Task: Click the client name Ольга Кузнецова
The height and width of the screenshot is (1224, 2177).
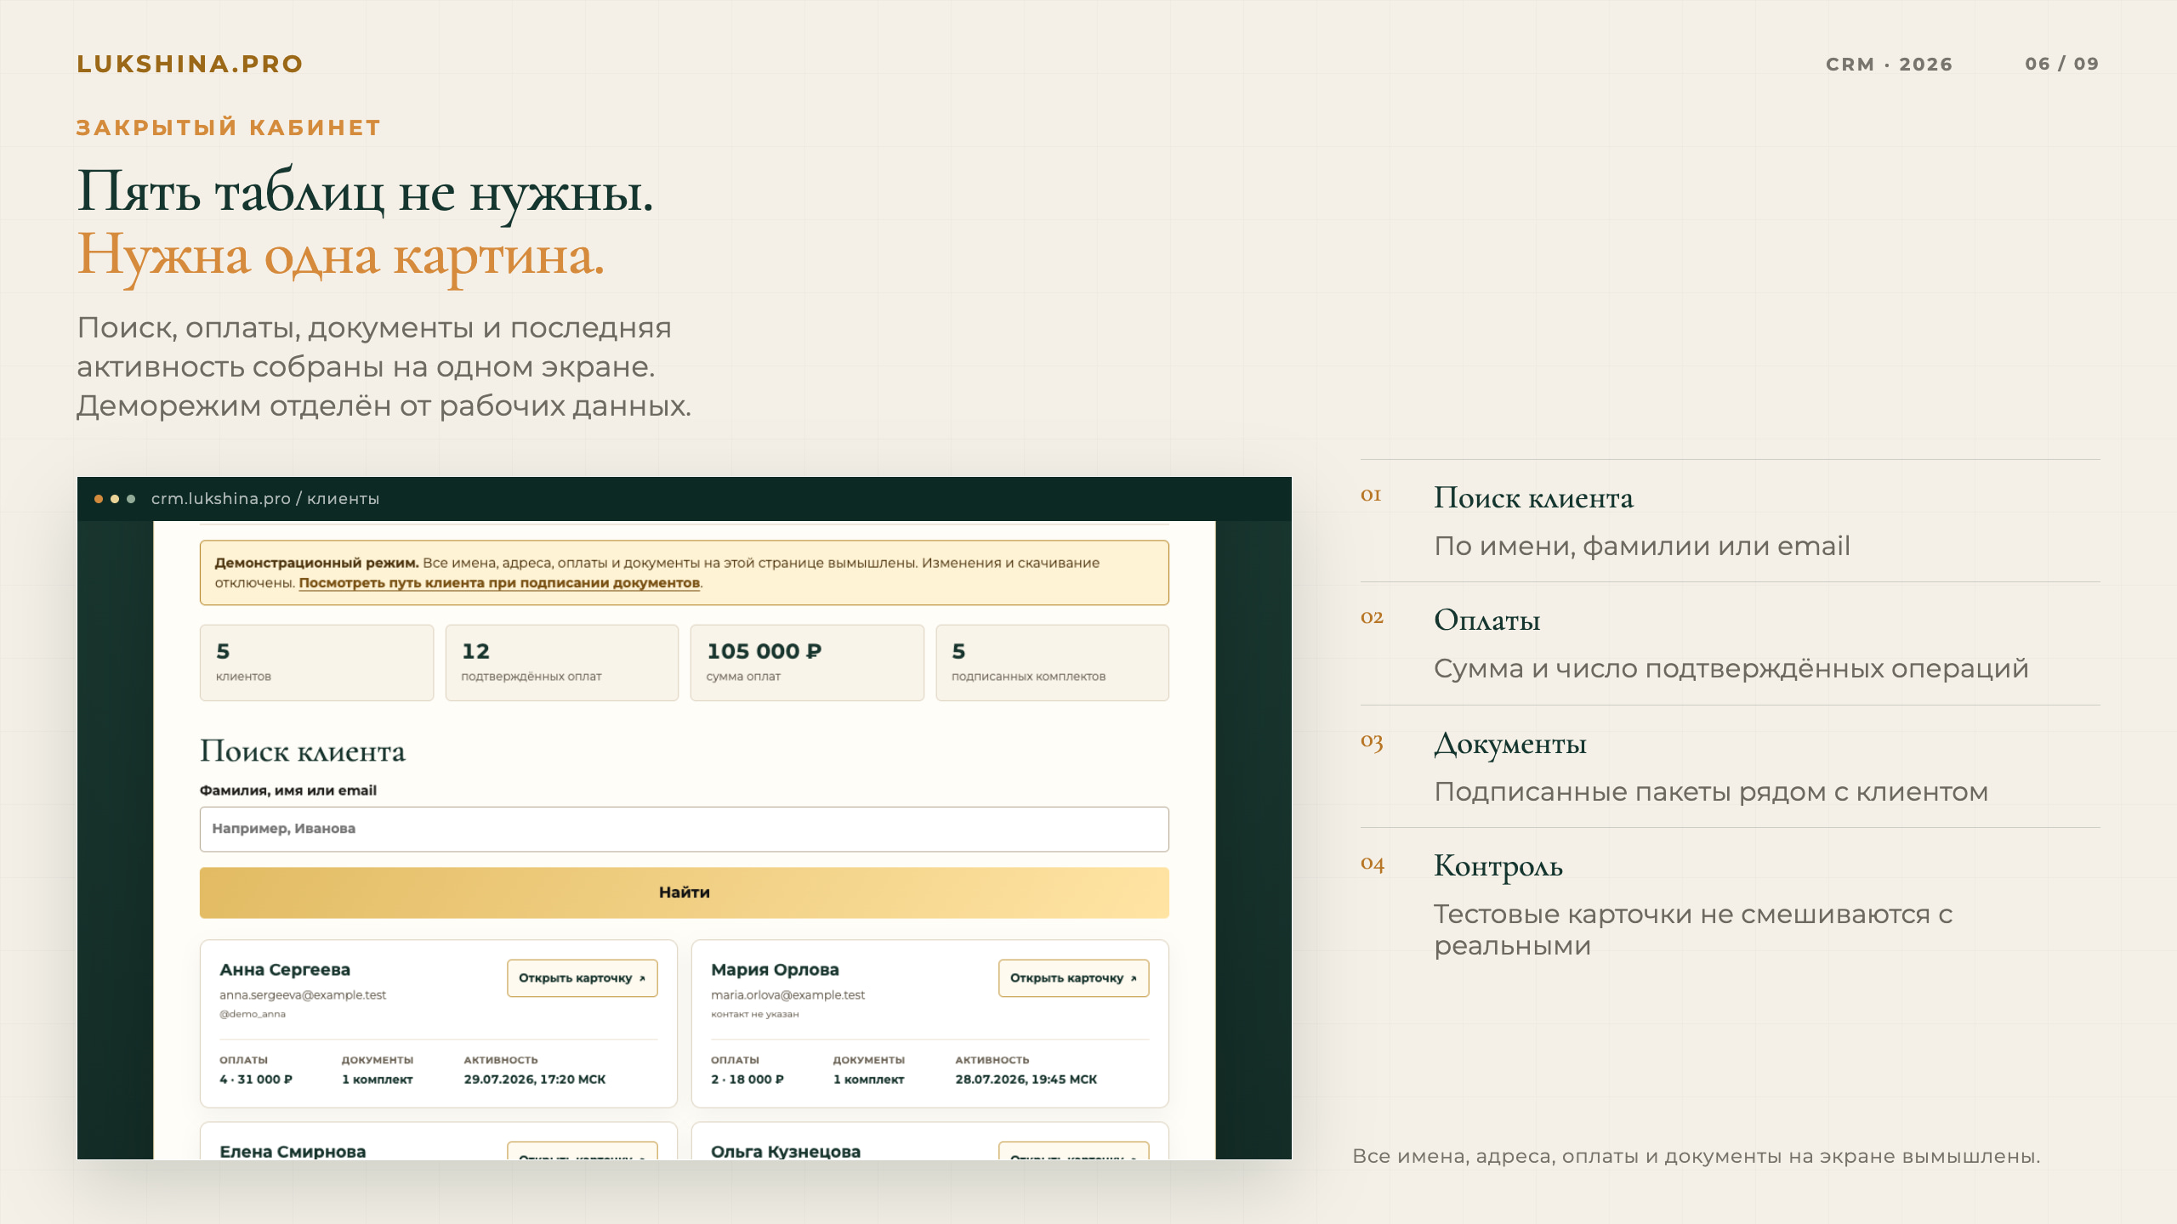Action: tap(786, 1151)
